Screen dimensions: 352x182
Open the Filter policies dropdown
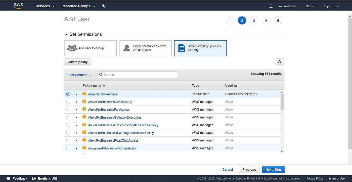pyautogui.click(x=79, y=75)
